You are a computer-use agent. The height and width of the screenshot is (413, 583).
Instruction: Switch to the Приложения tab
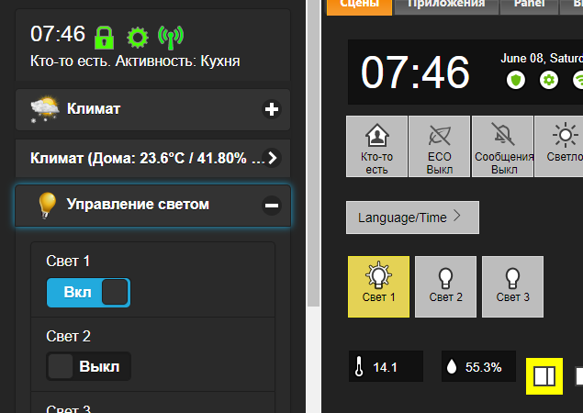coord(446,6)
